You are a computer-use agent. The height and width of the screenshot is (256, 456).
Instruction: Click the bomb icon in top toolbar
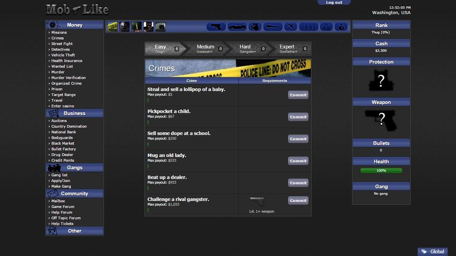coord(255,27)
